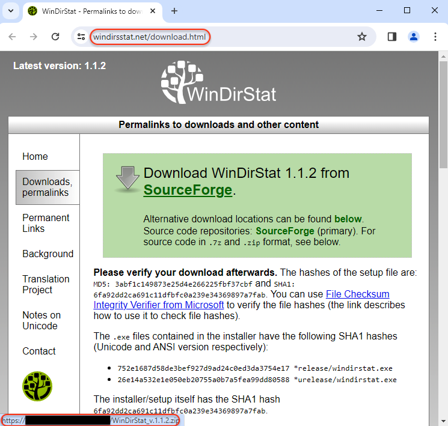Click the WinDirStat tab favicon
The height and width of the screenshot is (426, 448).
click(32, 11)
